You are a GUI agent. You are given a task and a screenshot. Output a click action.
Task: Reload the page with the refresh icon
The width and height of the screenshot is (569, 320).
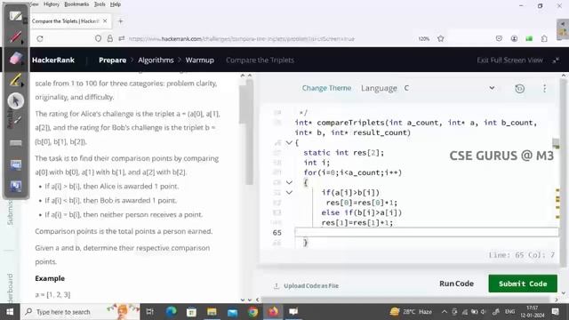point(40,38)
